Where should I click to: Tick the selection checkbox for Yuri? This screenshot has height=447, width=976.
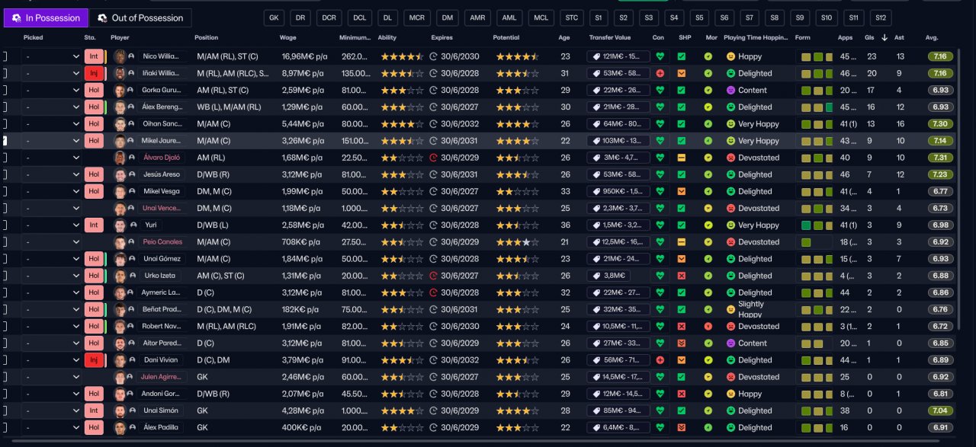[4, 225]
